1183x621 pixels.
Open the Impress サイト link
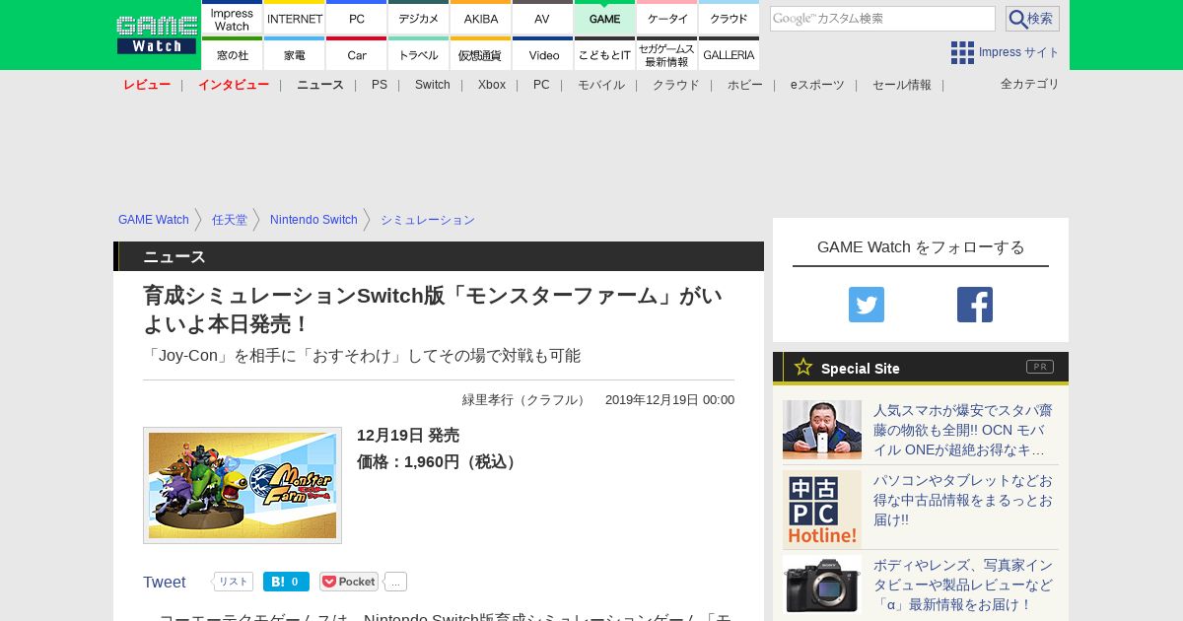tap(1019, 52)
